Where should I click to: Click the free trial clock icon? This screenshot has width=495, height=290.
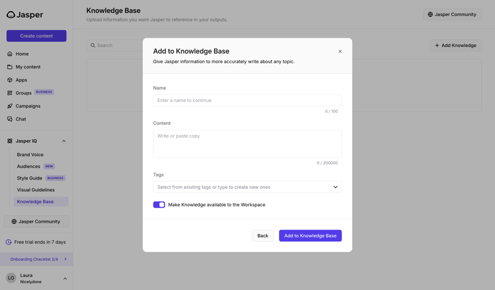(x=9, y=242)
